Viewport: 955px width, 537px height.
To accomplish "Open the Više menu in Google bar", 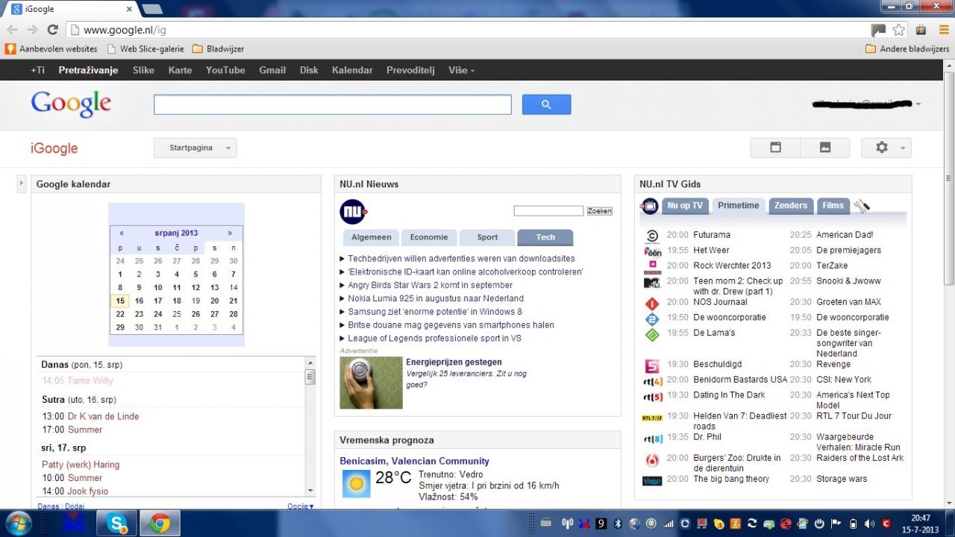I will pyautogui.click(x=461, y=70).
